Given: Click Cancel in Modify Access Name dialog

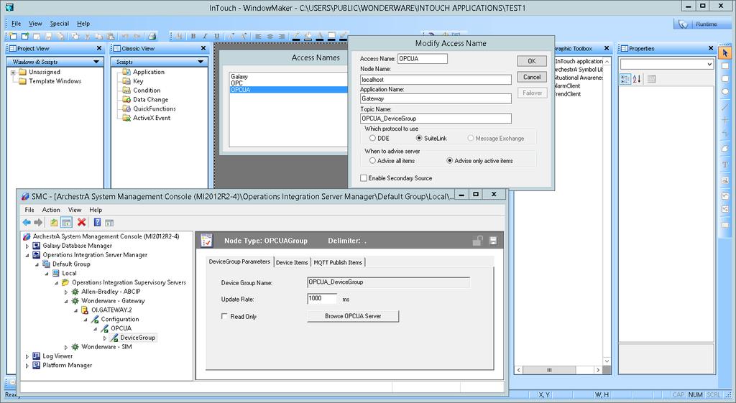Looking at the screenshot, I should [x=532, y=77].
